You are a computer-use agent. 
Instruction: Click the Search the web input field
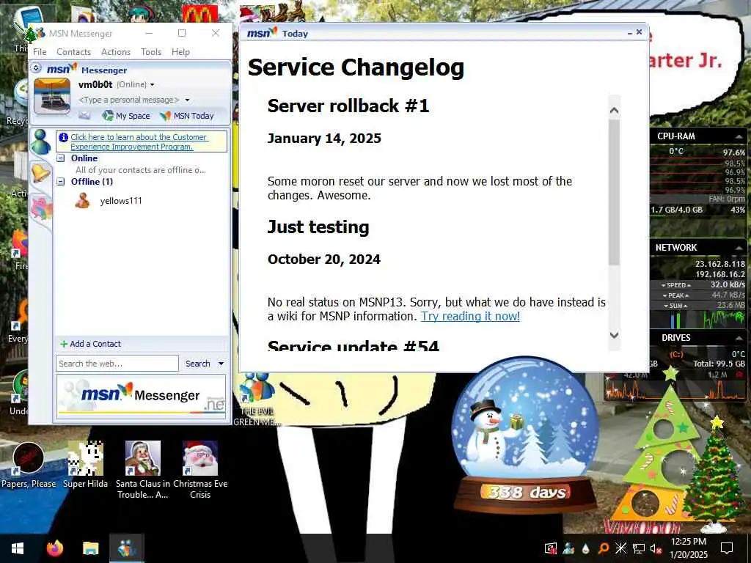click(117, 364)
